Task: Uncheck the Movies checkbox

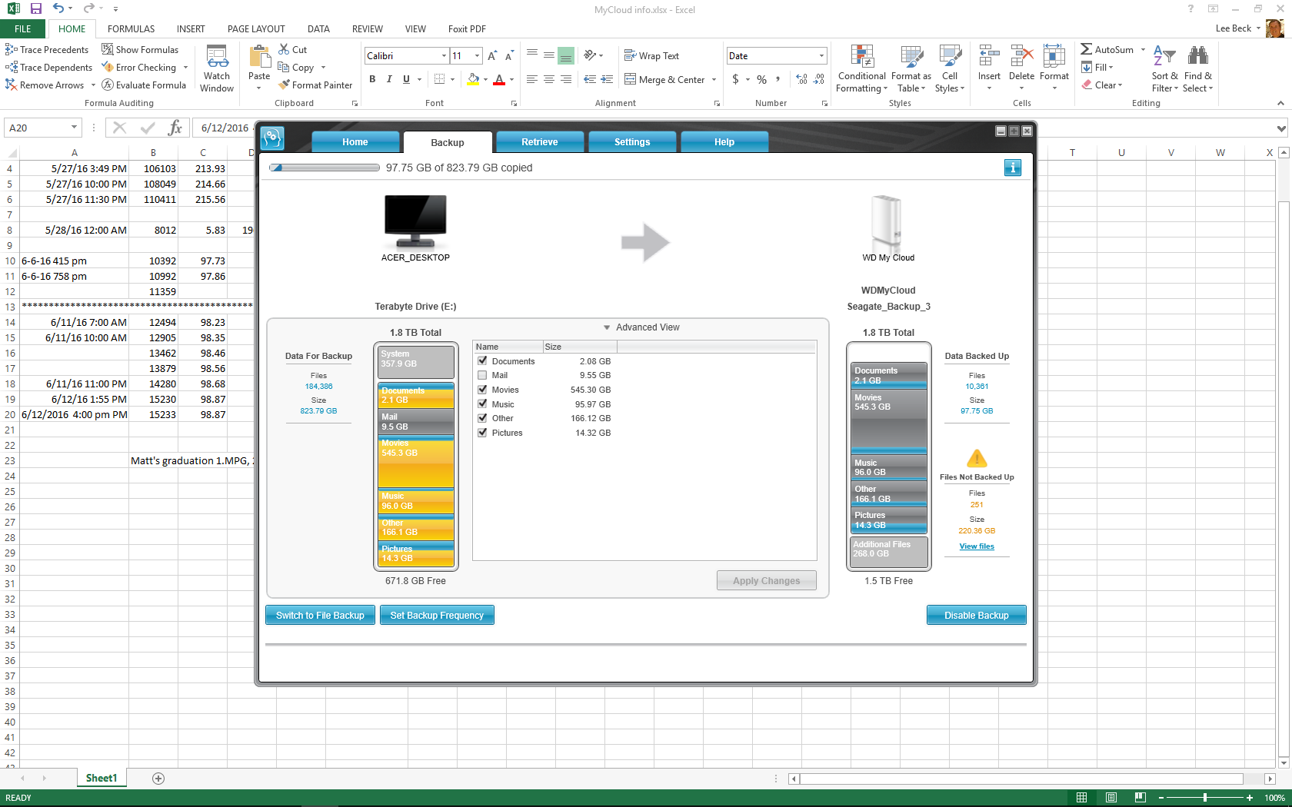Action: 482,389
